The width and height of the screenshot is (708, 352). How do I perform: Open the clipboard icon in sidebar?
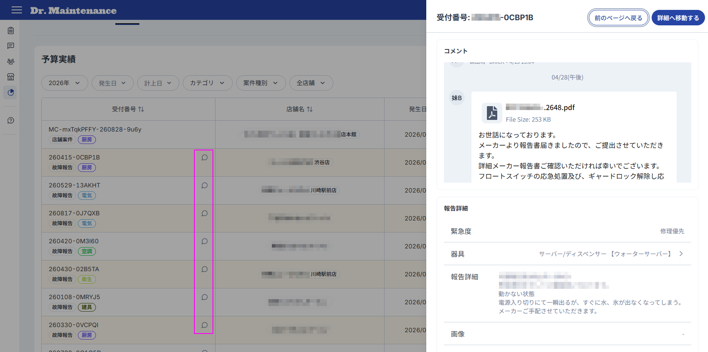(x=11, y=31)
